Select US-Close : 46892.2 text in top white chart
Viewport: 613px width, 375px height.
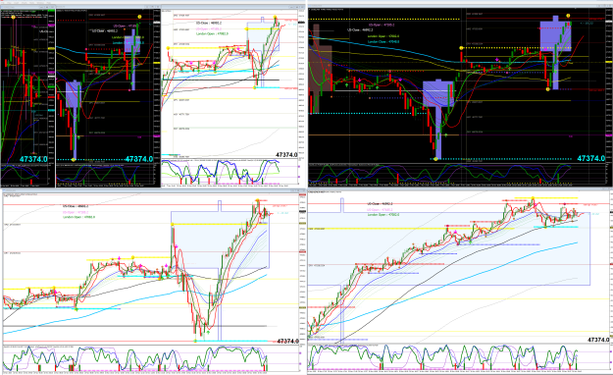click(x=209, y=23)
